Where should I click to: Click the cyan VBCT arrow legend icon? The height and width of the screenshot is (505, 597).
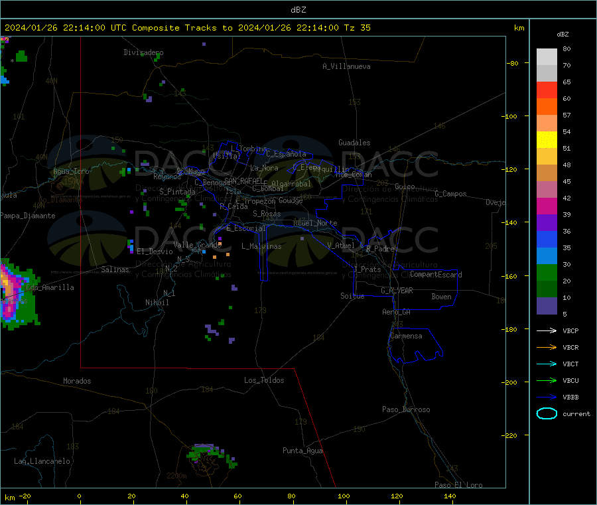click(x=547, y=364)
